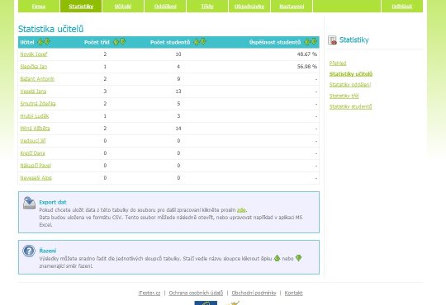Screen dimensions: 446x305
Task: Open teacher Hrubý Luděk's statistics
Action: tap(35, 116)
